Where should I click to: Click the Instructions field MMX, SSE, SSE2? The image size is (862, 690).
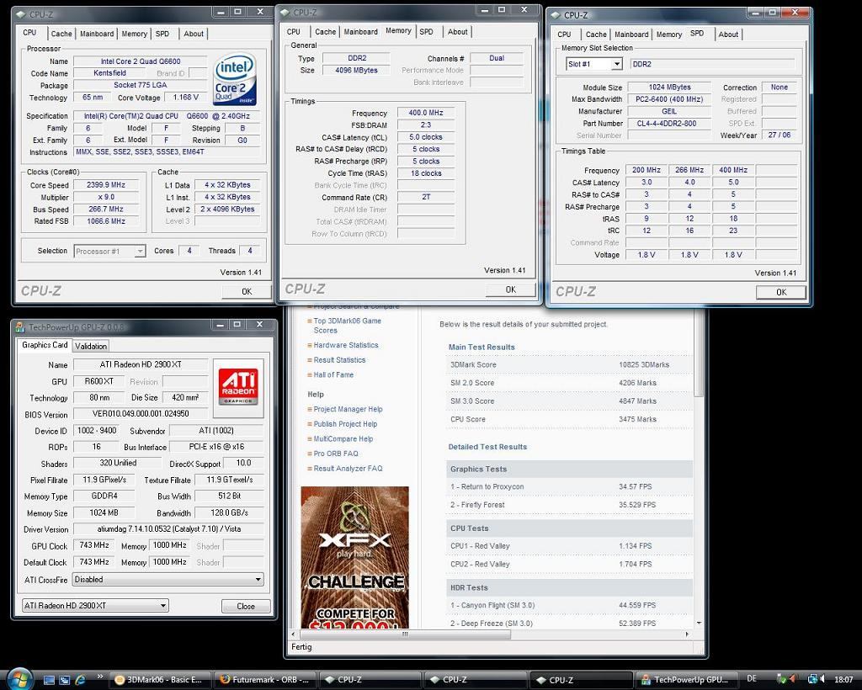(x=167, y=152)
